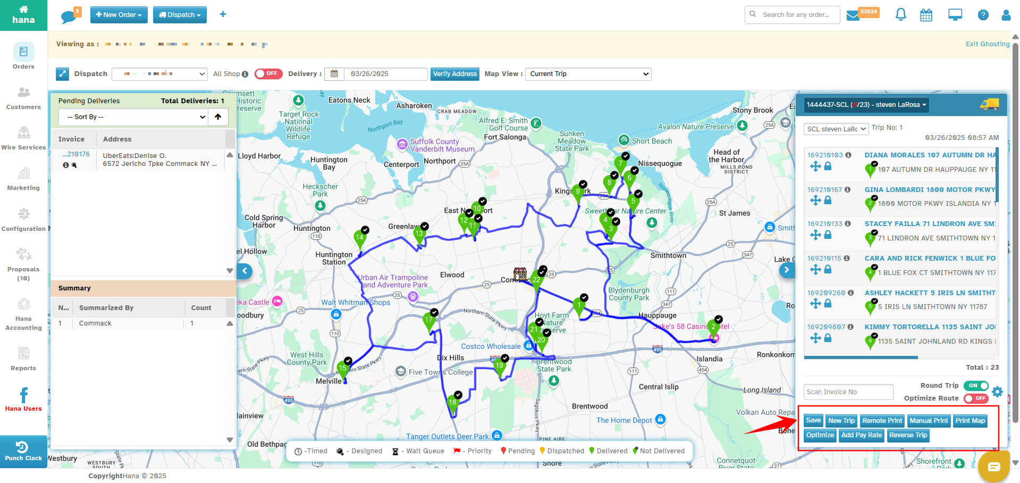This screenshot has width=1020, height=483.
Task: Click the Optimize button
Action: (820, 435)
